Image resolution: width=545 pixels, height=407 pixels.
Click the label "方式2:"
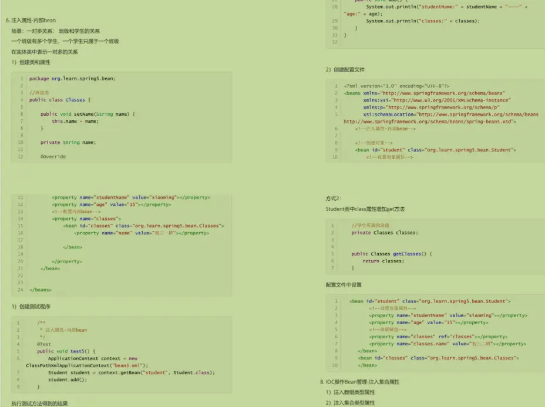(333, 199)
